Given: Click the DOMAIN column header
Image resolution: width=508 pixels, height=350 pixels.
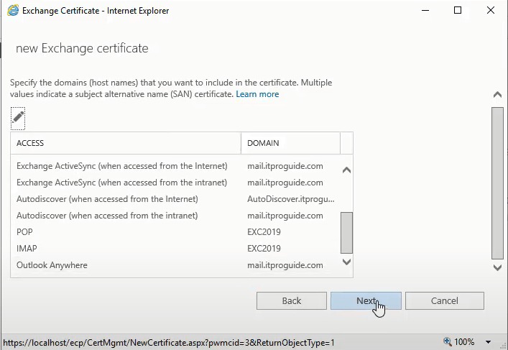Looking at the screenshot, I should click(290, 143).
